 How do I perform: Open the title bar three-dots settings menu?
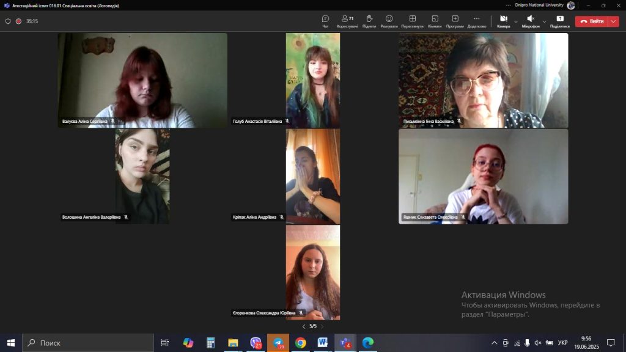click(x=508, y=5)
